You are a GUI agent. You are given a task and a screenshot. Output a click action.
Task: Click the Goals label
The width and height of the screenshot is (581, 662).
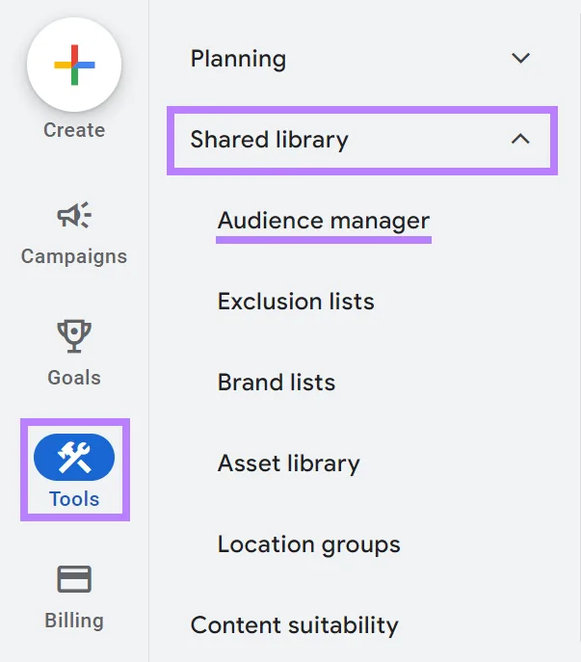coord(74,378)
